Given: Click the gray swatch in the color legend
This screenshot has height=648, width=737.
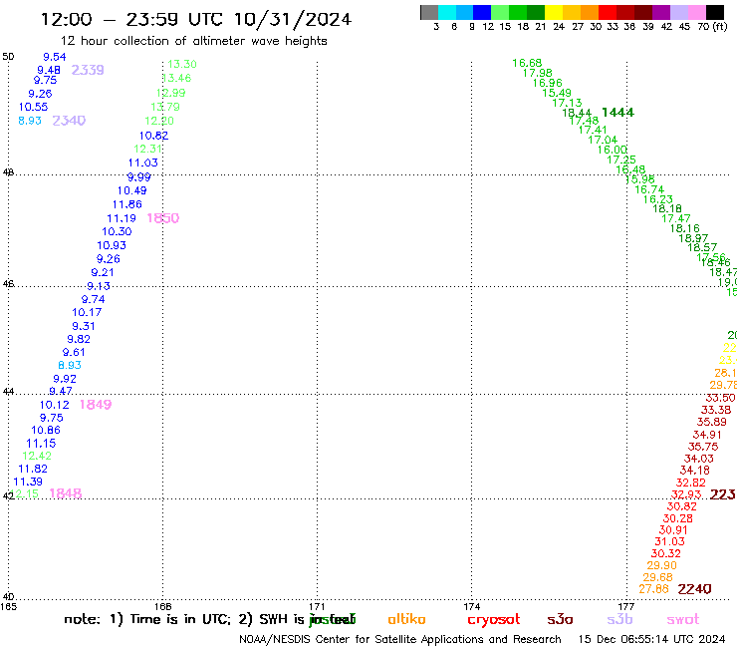Looking at the screenshot, I should [x=429, y=12].
